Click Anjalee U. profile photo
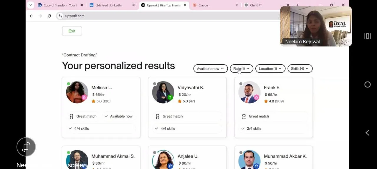This screenshot has width=377, height=169. (x=163, y=160)
